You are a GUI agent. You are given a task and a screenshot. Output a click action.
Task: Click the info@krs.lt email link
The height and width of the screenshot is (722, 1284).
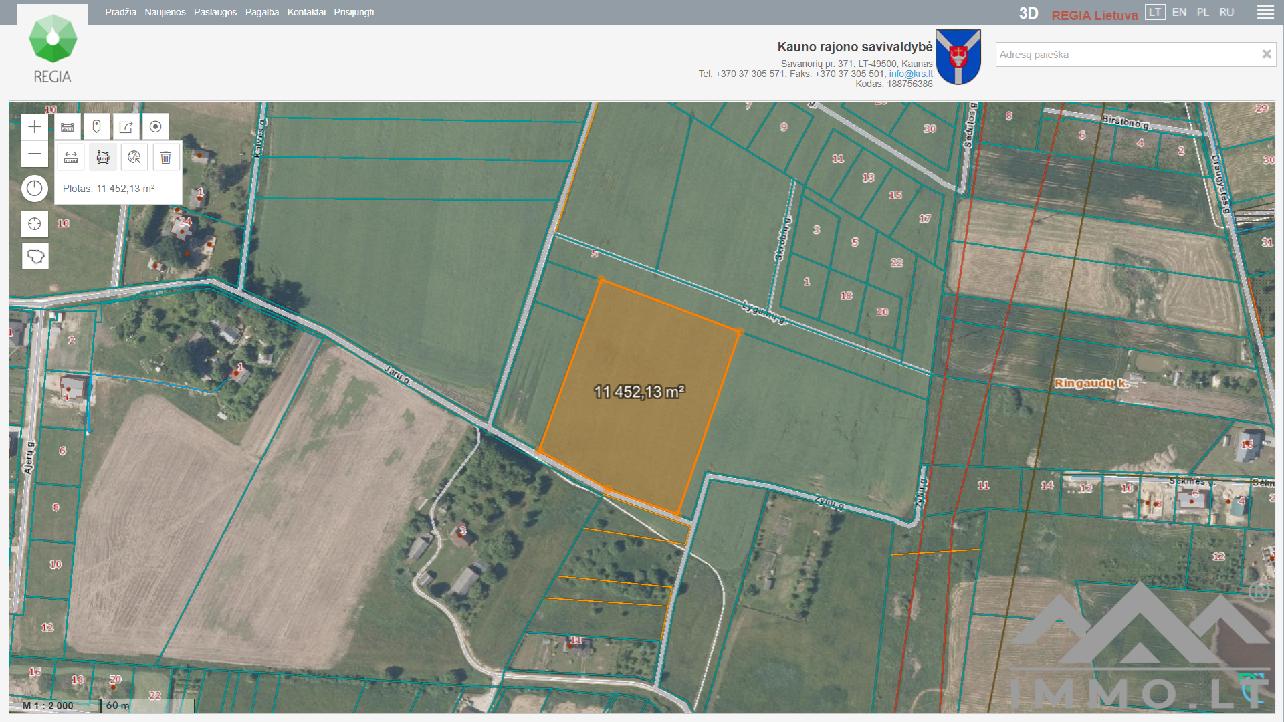click(911, 74)
